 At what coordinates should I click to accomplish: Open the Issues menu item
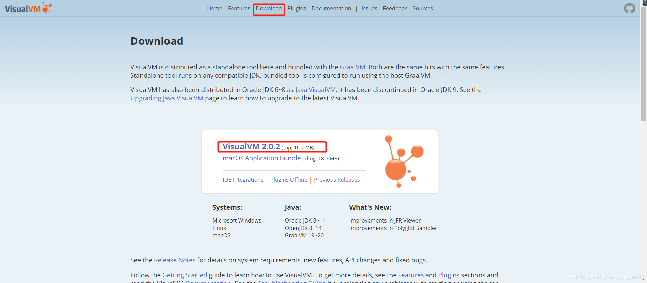click(x=369, y=8)
